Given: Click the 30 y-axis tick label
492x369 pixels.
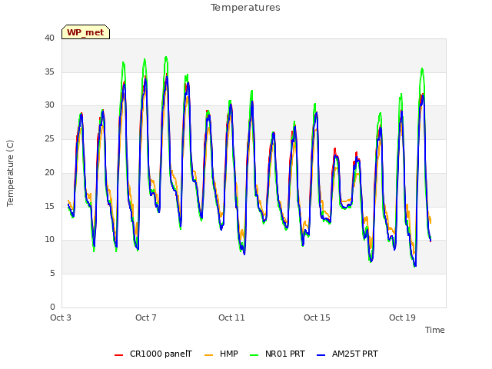Looking at the screenshot, I should tap(49, 105).
